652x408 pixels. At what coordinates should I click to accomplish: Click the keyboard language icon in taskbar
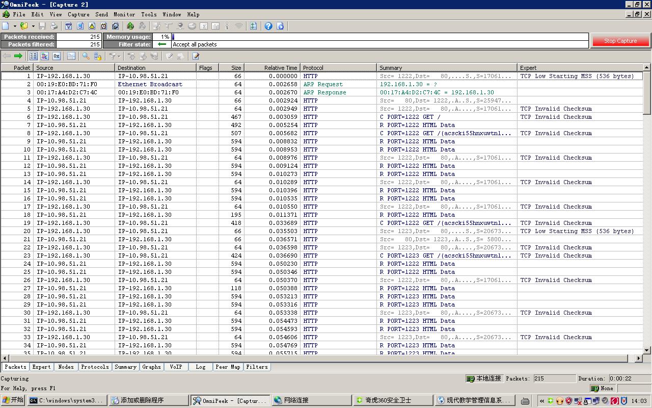click(x=525, y=401)
